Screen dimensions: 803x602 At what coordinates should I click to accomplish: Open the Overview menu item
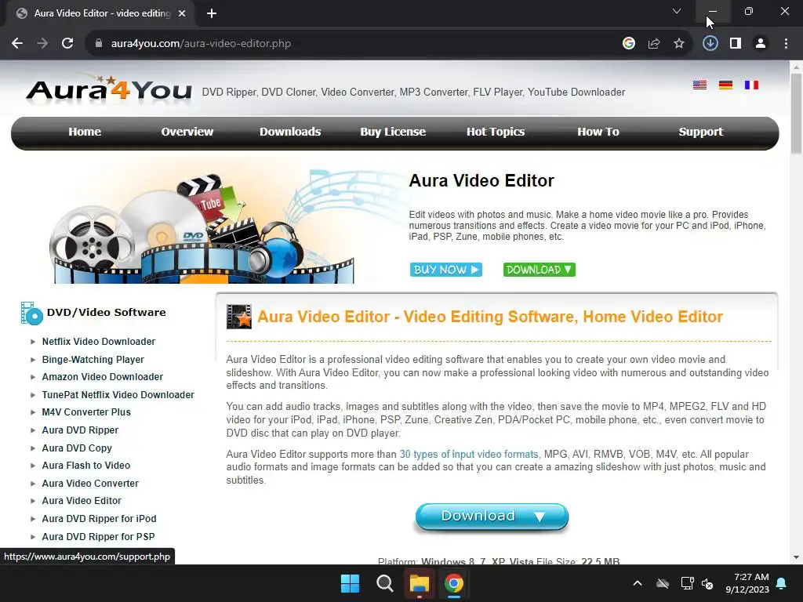tap(187, 132)
